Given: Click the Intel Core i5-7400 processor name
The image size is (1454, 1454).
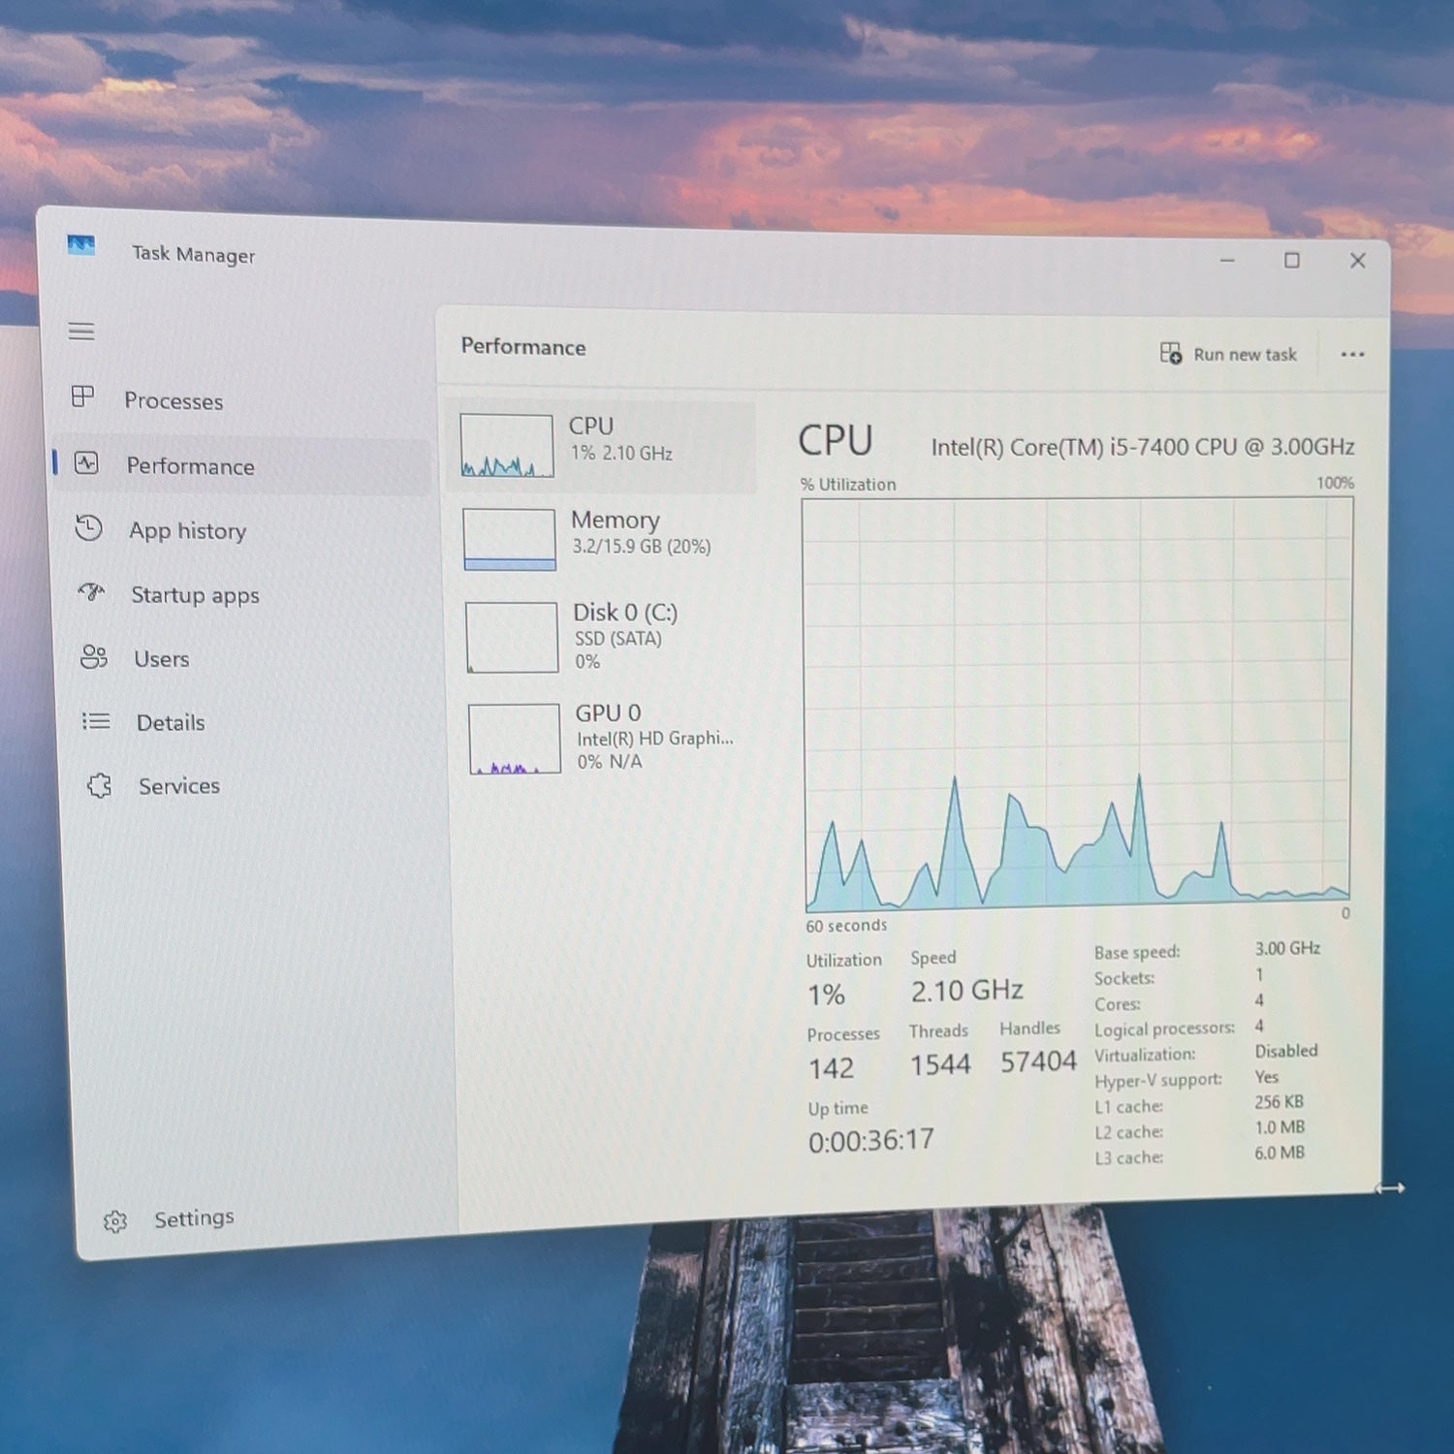Looking at the screenshot, I should (x=1143, y=447).
